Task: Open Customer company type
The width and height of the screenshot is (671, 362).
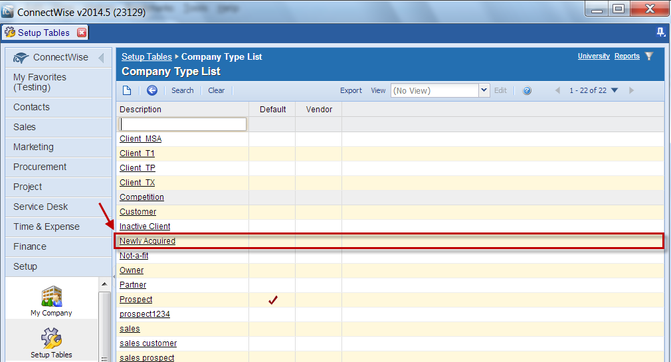Action: (138, 211)
